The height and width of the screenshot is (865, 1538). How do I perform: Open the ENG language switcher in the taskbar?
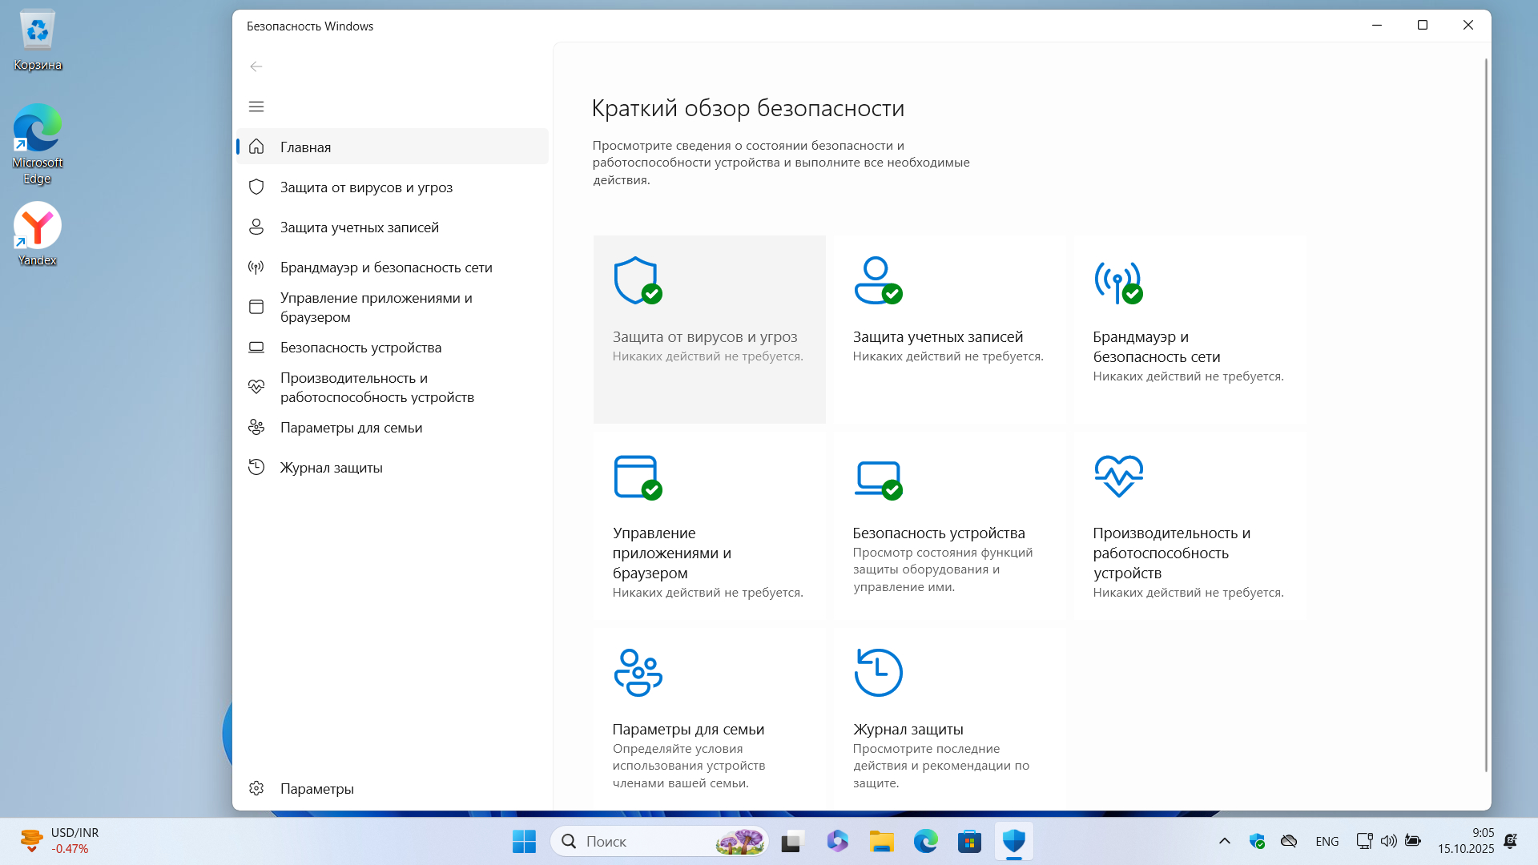tap(1327, 841)
